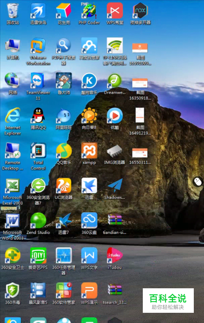204x323 pixels.
Task: Open 向日葵8 sunflower icon
Action: coord(89,115)
